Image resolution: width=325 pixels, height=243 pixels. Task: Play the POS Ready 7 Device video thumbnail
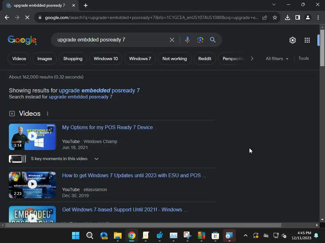point(32,137)
